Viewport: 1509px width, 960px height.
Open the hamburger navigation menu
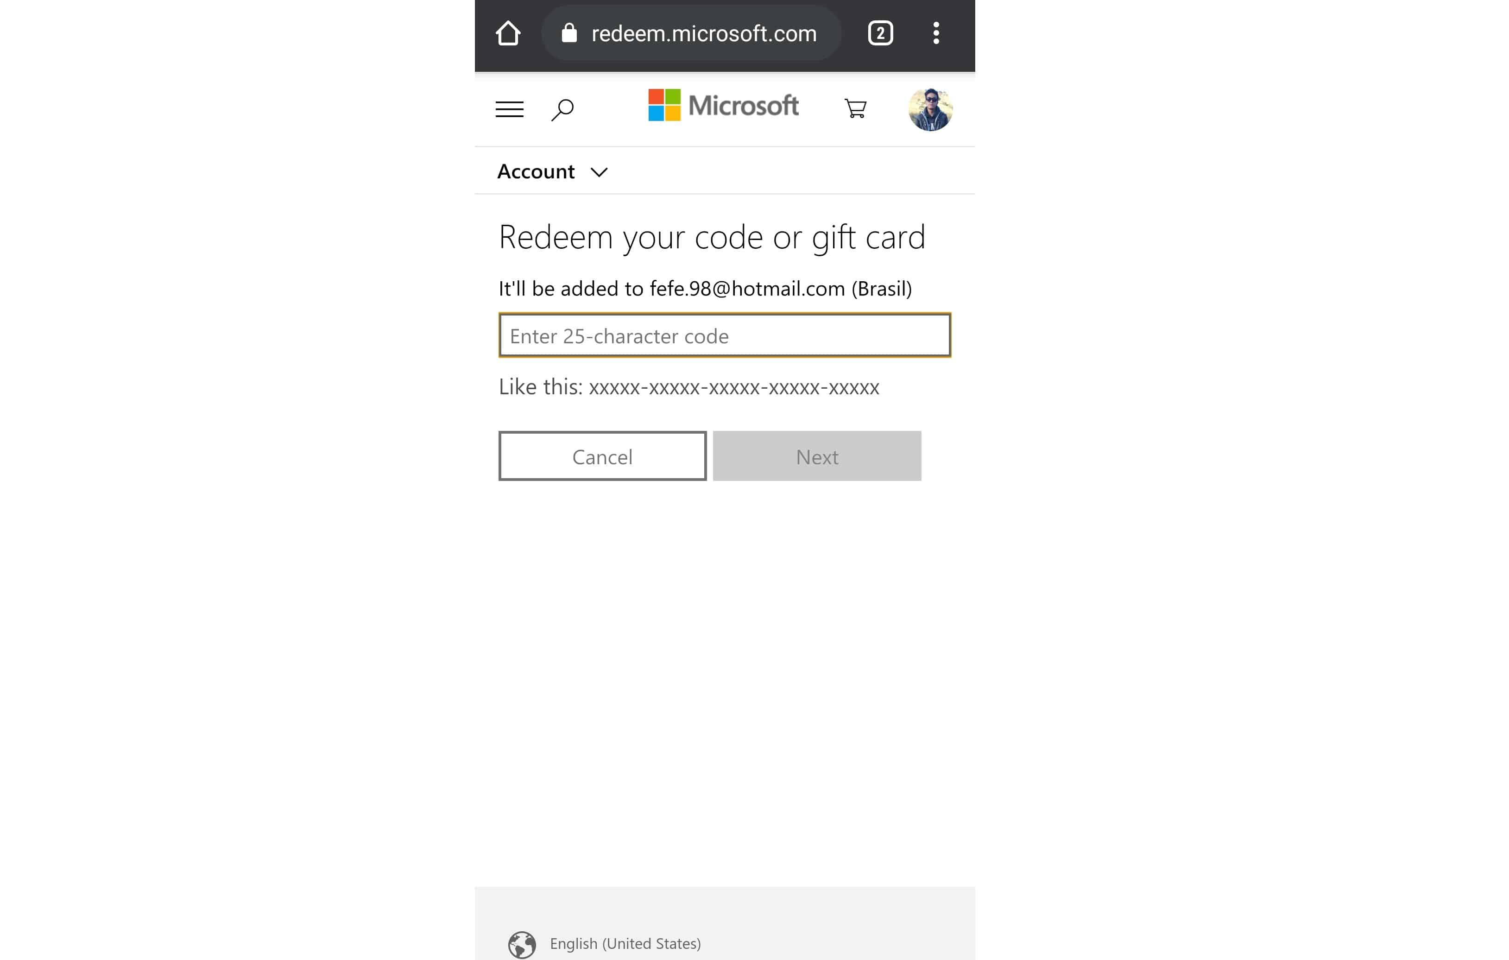tap(510, 109)
